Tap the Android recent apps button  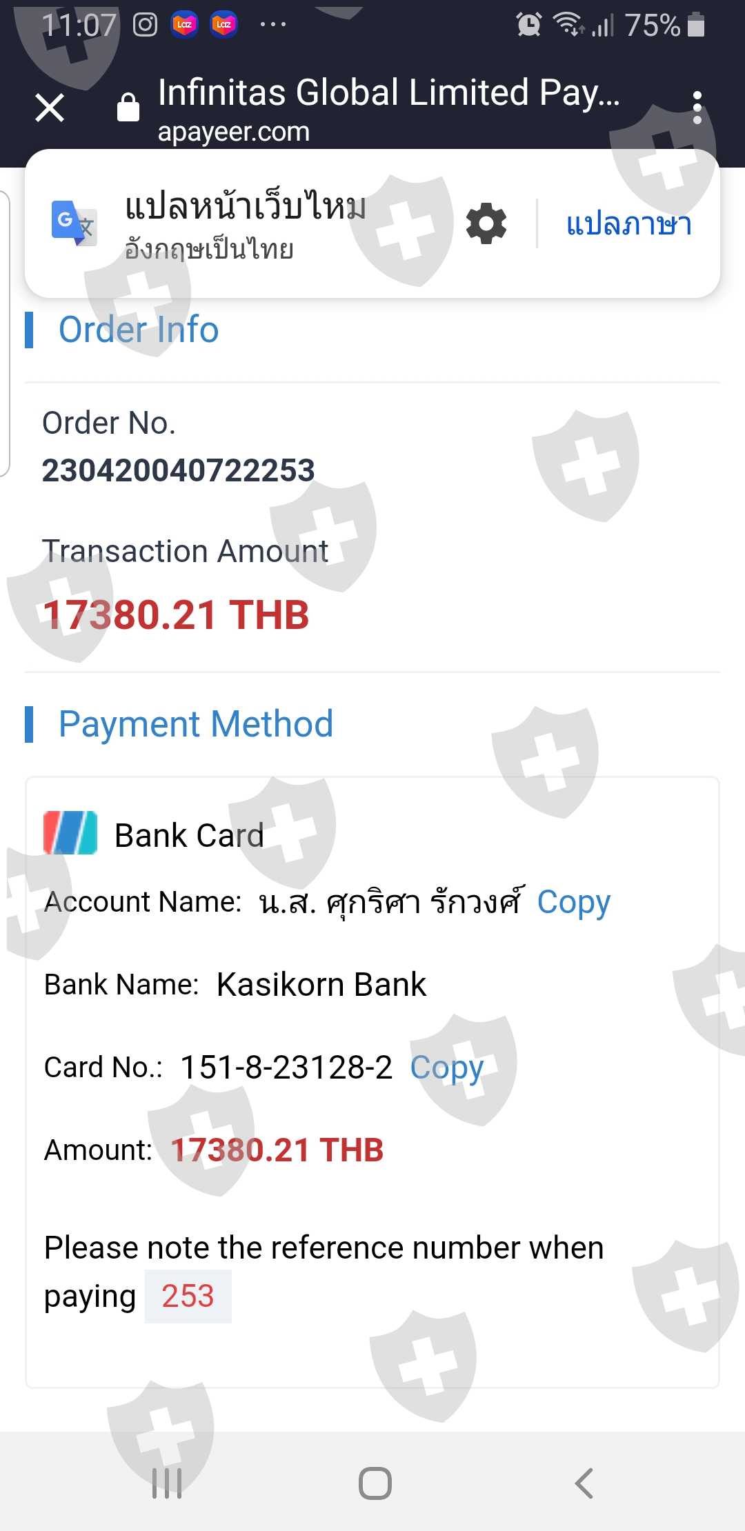[167, 1483]
